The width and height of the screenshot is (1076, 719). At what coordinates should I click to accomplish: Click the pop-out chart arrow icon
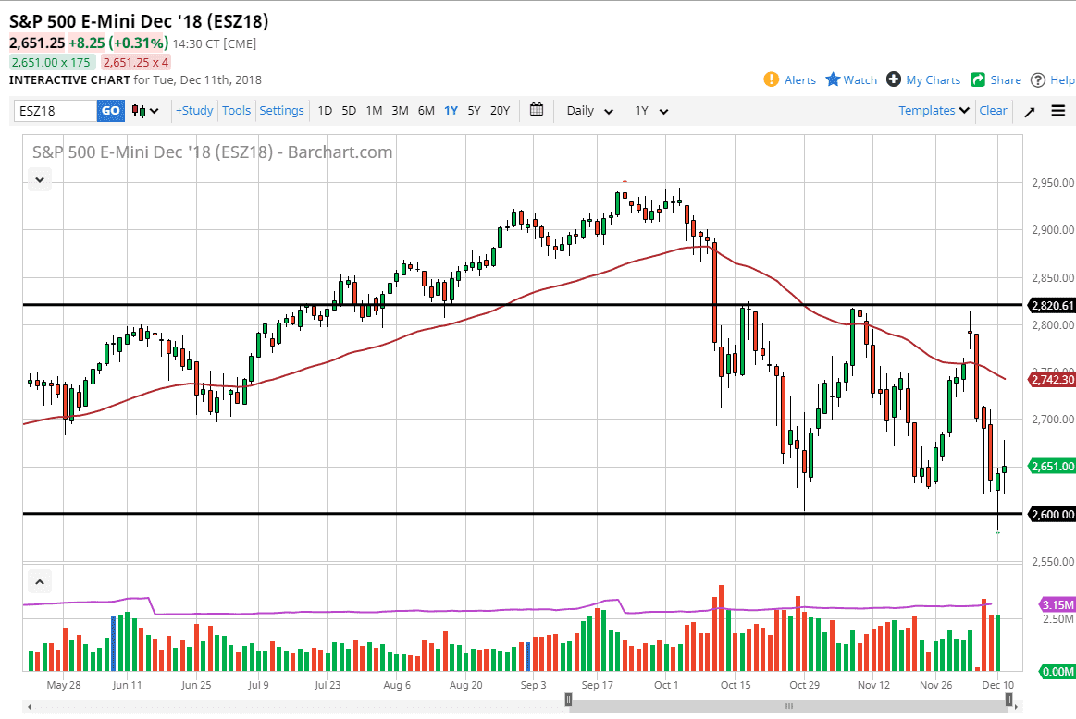tap(1030, 110)
